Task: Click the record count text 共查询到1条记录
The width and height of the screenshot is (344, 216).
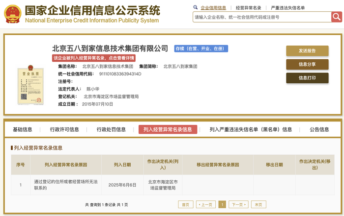Action: [x=100, y=205]
